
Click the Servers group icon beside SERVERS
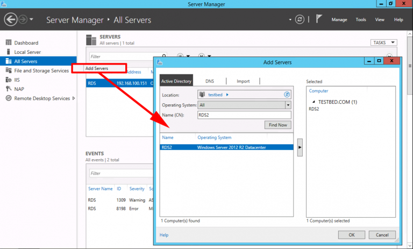(x=91, y=40)
